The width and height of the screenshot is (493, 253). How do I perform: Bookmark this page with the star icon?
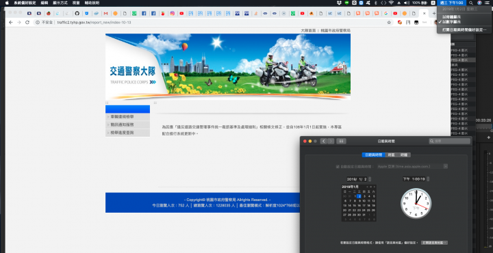pos(389,23)
